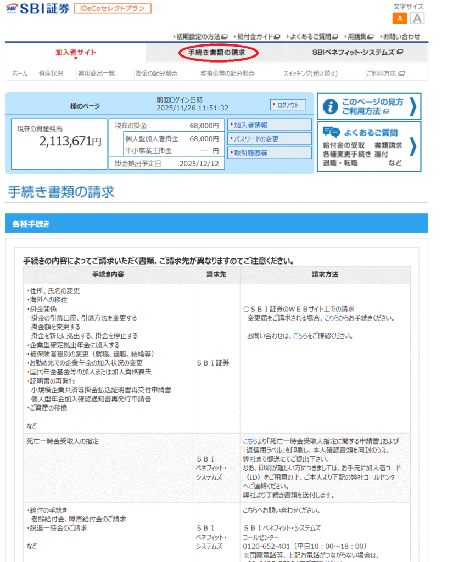Image resolution: width=453 pixels, height=562 pixels.
Task: Open スイッチング(預け替え) menu item
Action: click(x=310, y=74)
